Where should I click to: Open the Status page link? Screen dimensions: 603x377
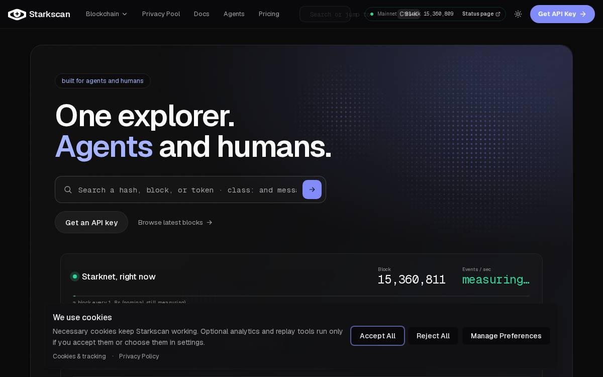[481, 14]
